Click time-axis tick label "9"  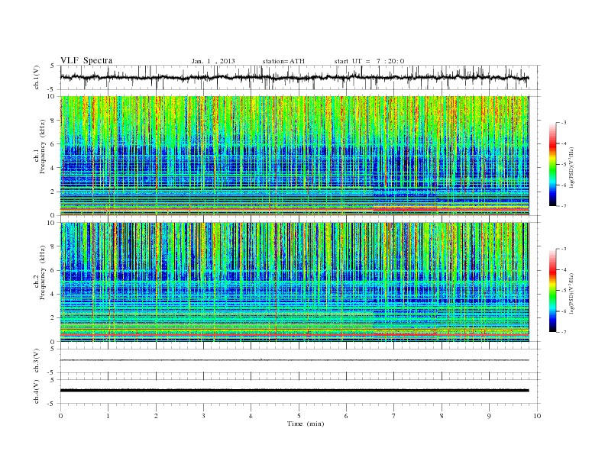pyautogui.click(x=489, y=416)
